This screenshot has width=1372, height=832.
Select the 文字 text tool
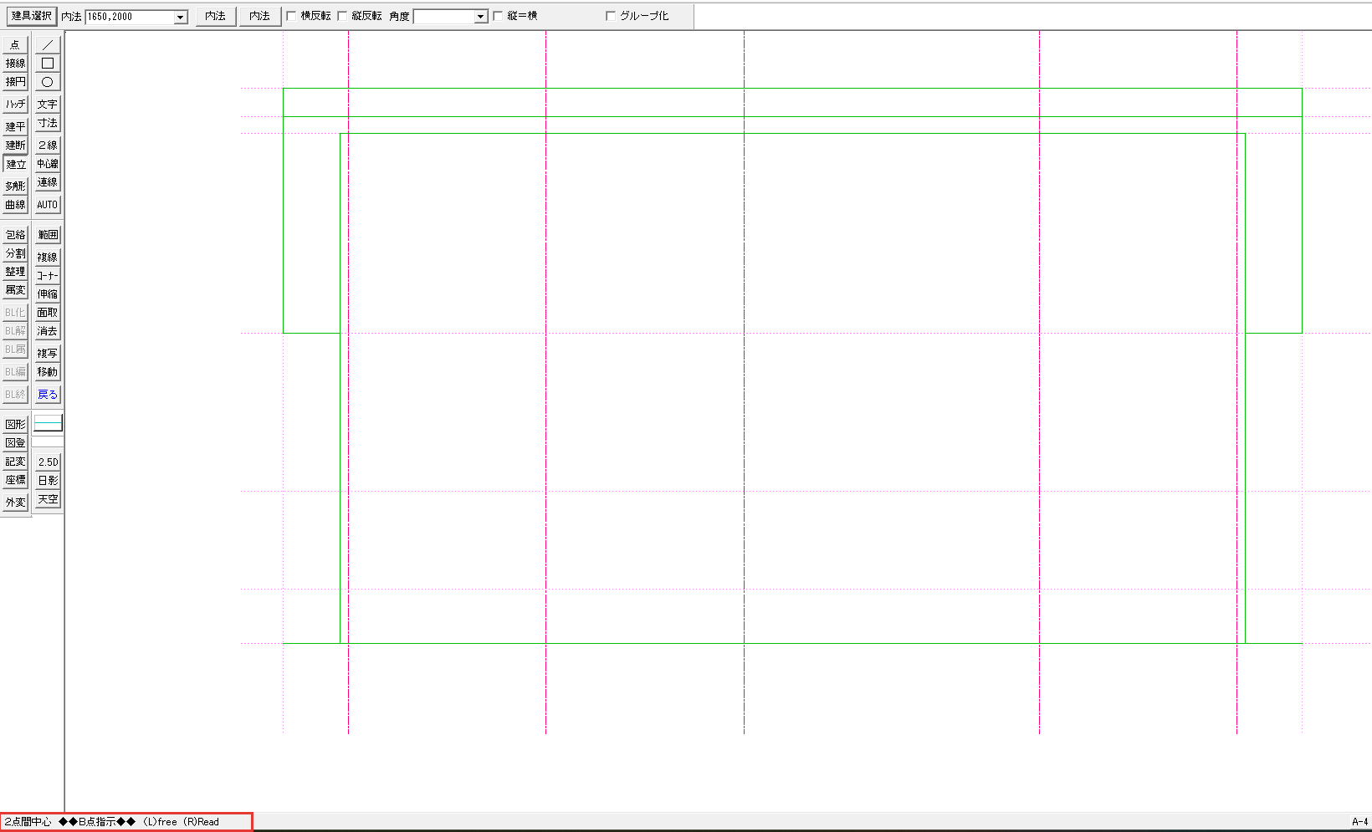48,105
